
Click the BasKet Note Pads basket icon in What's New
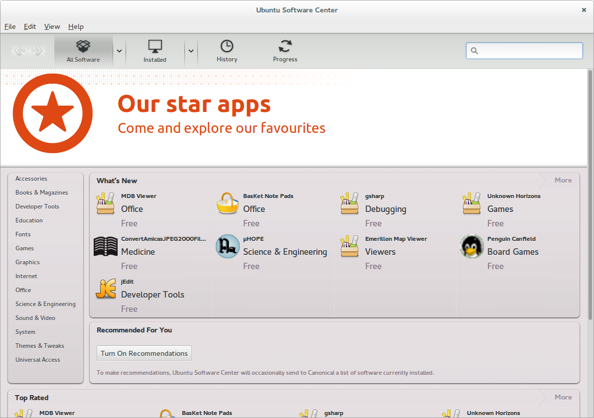(227, 203)
